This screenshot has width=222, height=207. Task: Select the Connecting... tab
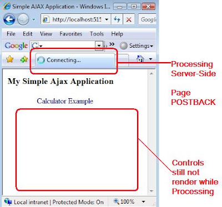(75, 60)
